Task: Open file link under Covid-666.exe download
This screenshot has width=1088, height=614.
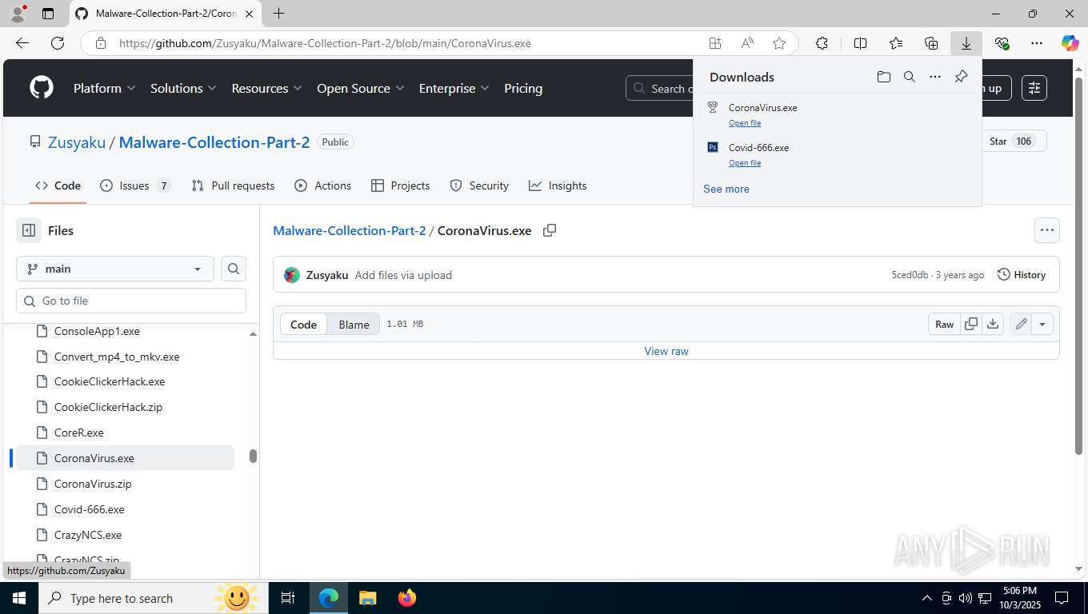Action: click(x=745, y=163)
